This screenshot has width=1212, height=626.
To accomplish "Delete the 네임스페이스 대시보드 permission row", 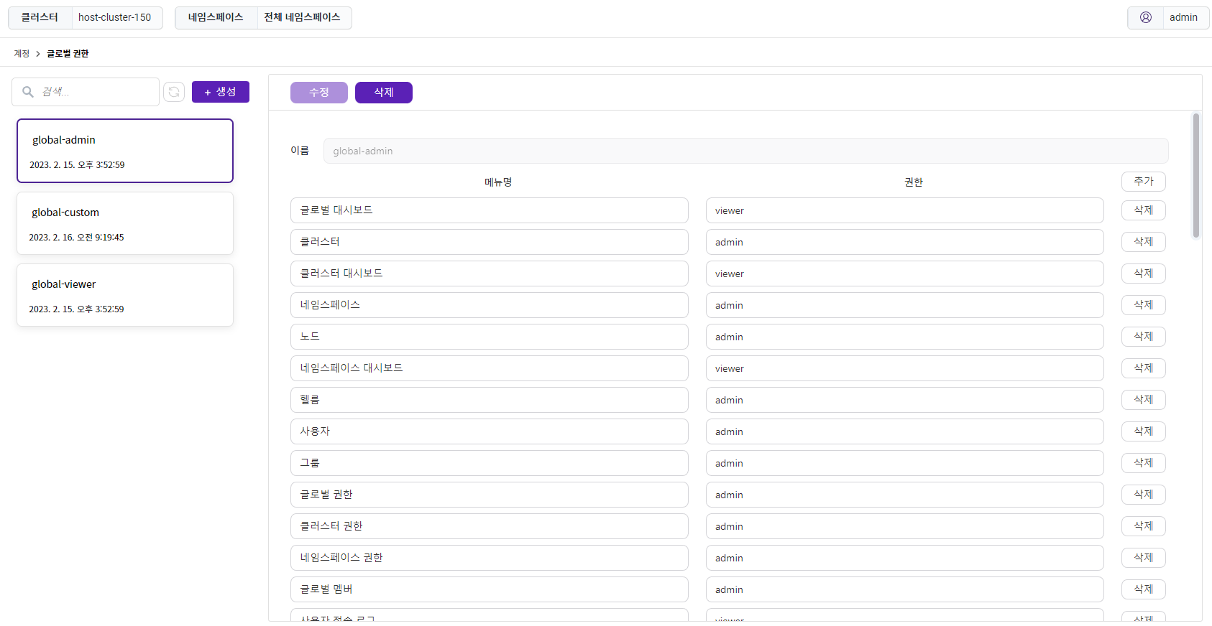I will (x=1144, y=368).
